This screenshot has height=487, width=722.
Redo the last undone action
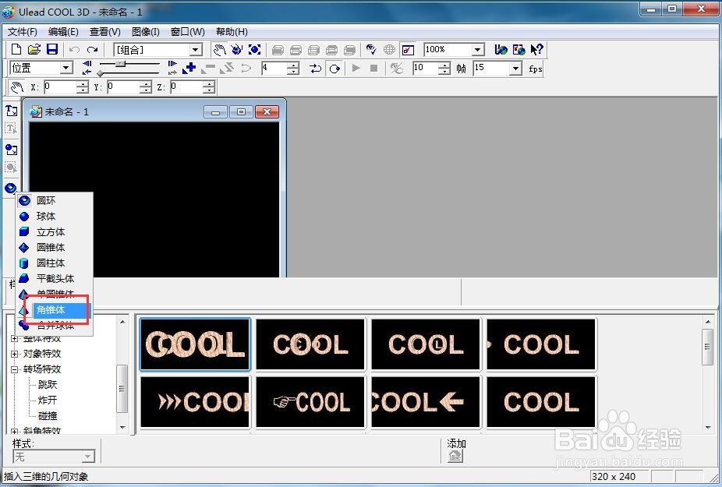[x=93, y=49]
